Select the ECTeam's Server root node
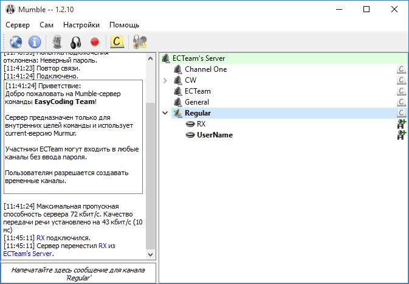This screenshot has height=284, width=409. (199, 58)
